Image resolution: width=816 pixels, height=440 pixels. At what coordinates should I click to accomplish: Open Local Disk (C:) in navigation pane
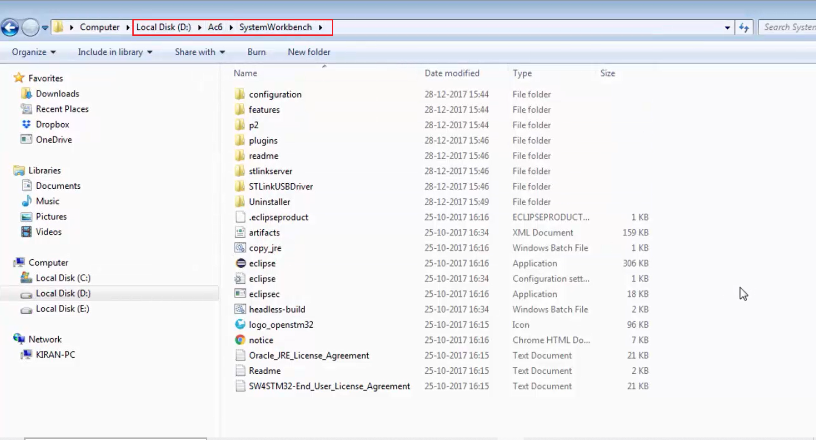click(x=63, y=278)
